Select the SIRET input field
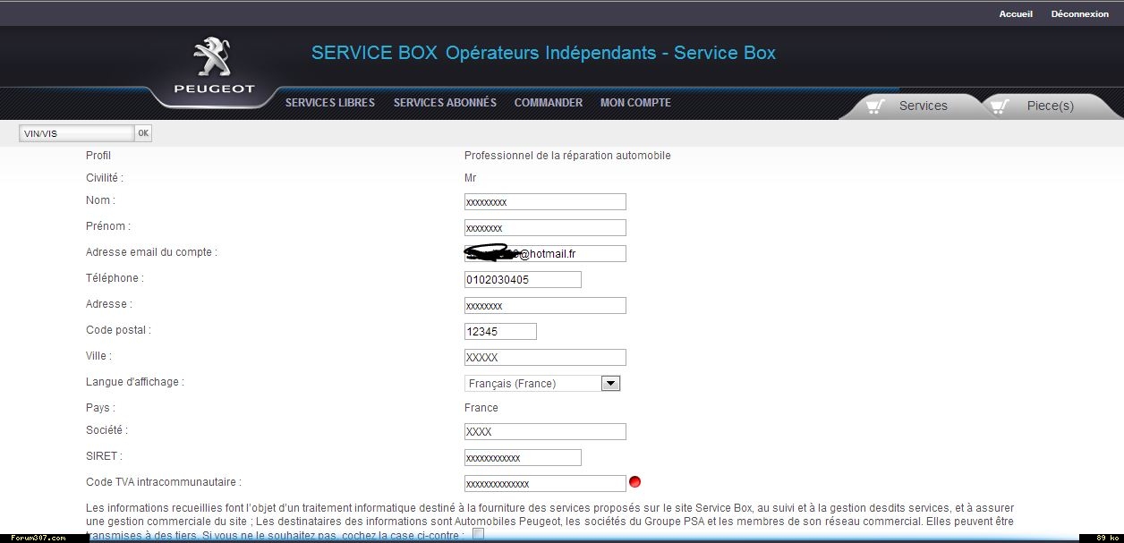The height and width of the screenshot is (543, 1124). [x=523, y=458]
